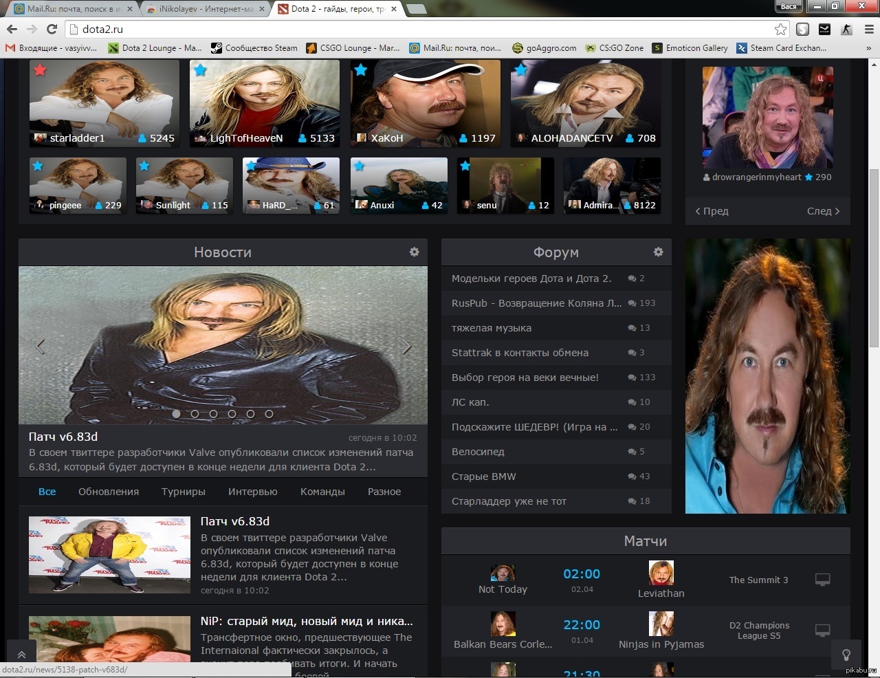
Task: Open forum thread Велосипед
Action: tap(478, 452)
